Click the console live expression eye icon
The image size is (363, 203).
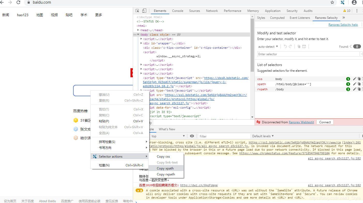pyautogui.click(x=192, y=136)
